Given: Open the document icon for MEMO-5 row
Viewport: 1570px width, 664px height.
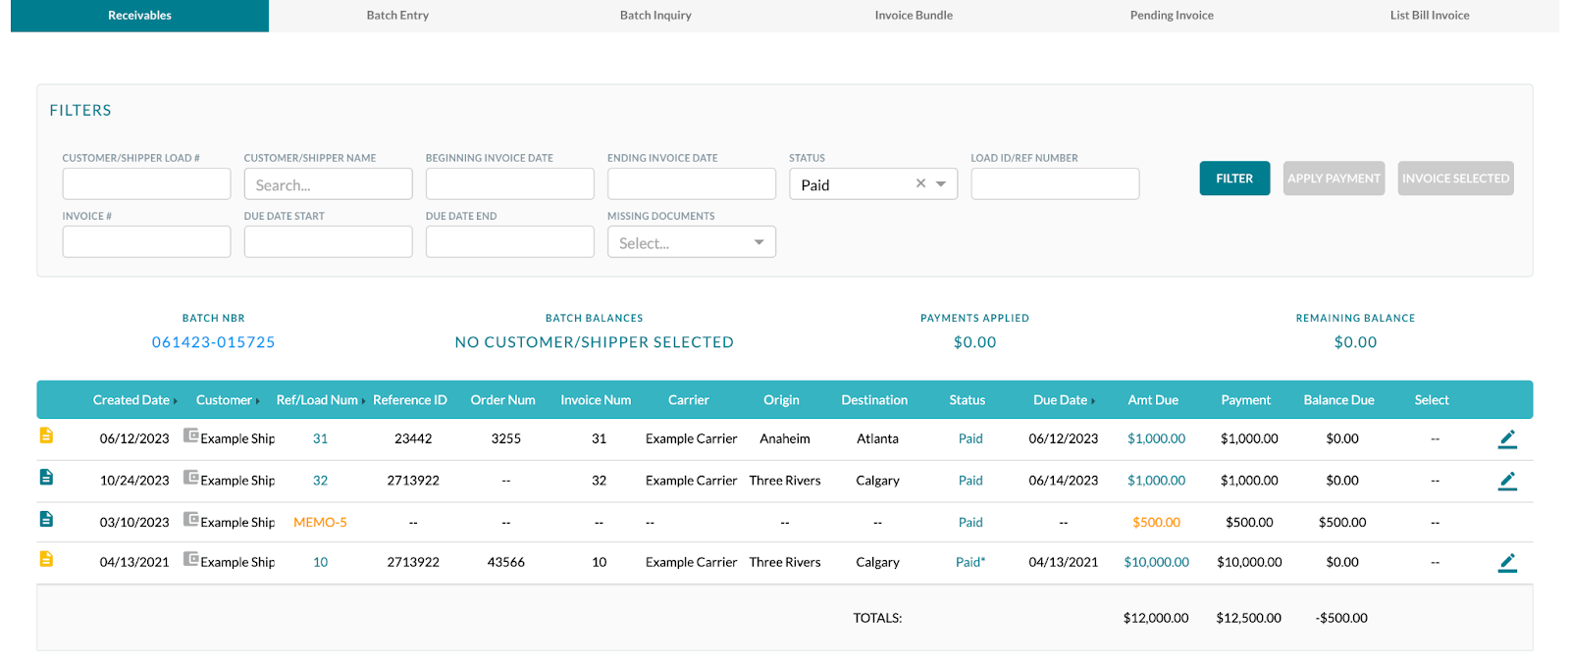Looking at the screenshot, I should pos(46,520).
